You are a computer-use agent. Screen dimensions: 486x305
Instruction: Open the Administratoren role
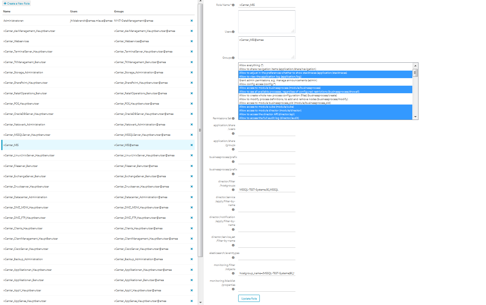pos(13,21)
